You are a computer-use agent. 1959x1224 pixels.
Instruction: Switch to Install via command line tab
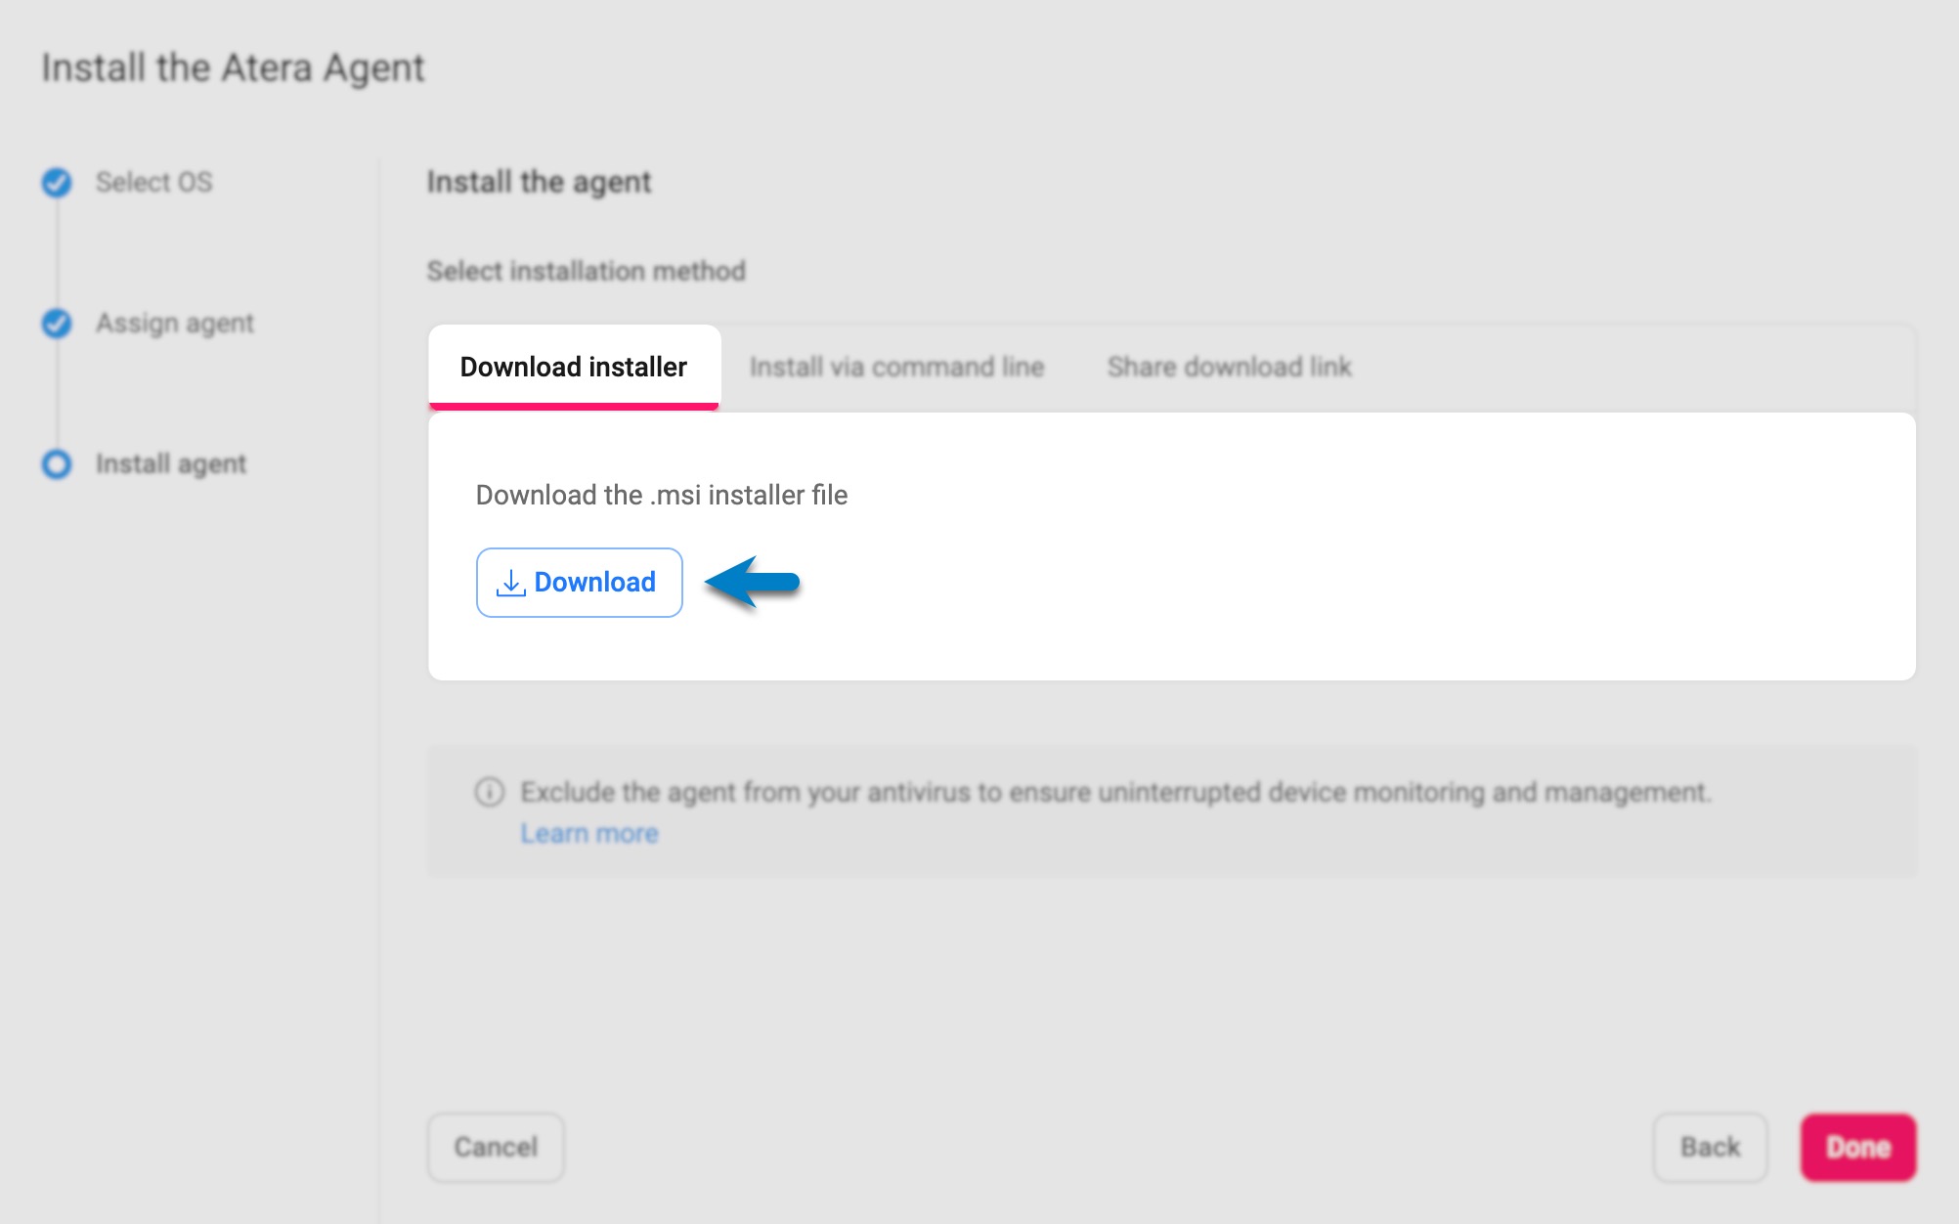tap(896, 368)
